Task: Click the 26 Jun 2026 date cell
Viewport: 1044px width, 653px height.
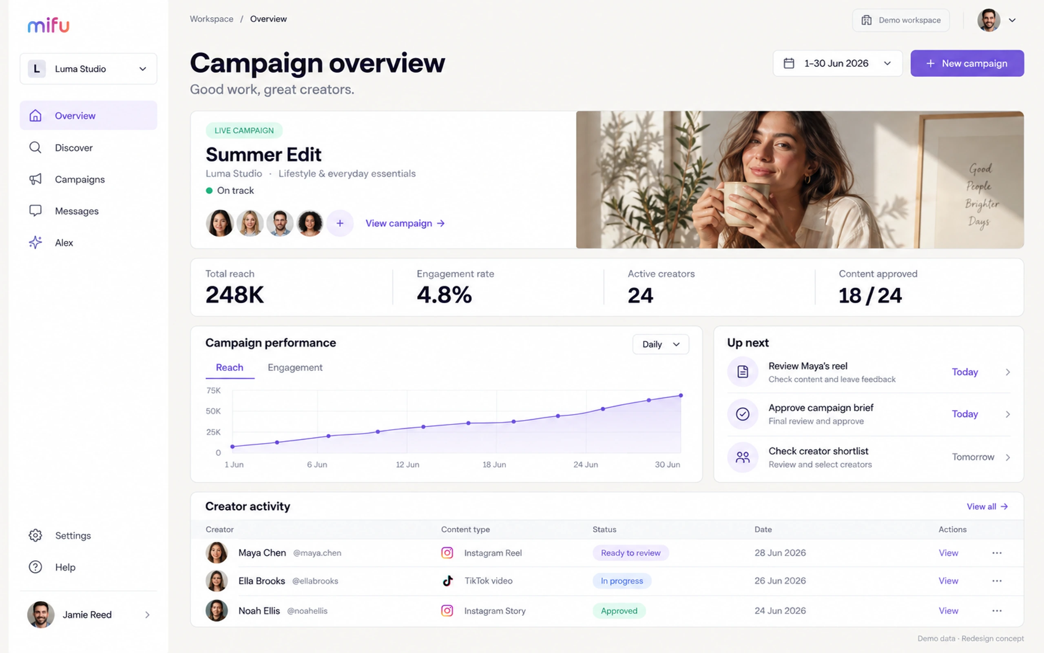Action: point(780,580)
